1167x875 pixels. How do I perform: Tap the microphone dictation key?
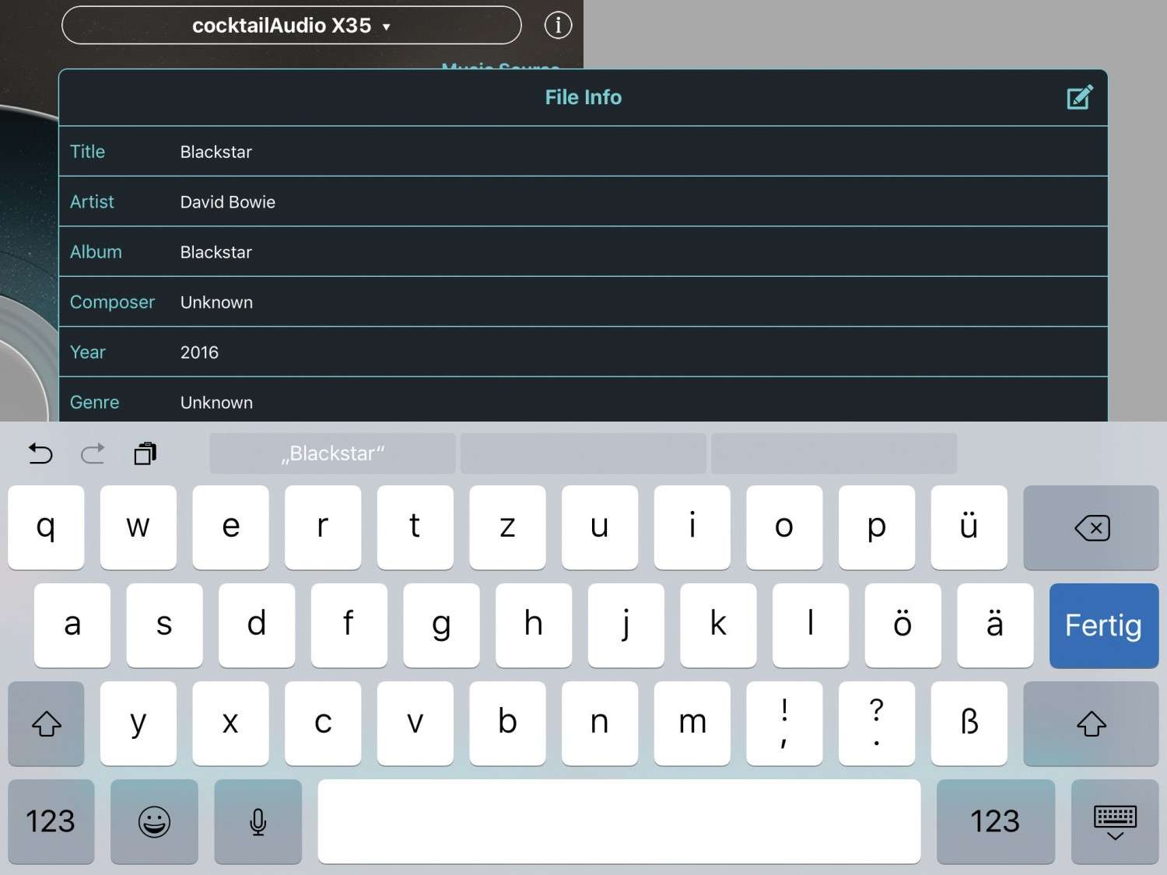click(x=258, y=821)
